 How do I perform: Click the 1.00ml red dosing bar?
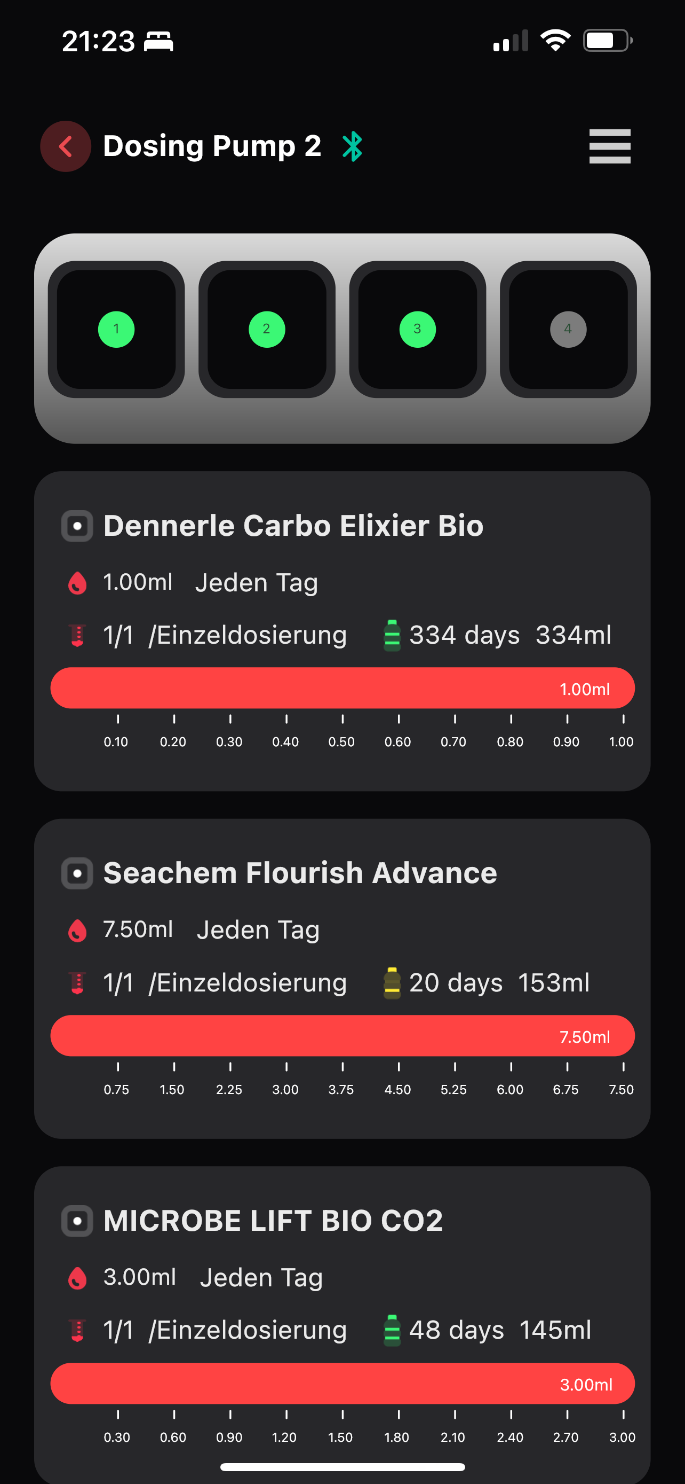342,688
